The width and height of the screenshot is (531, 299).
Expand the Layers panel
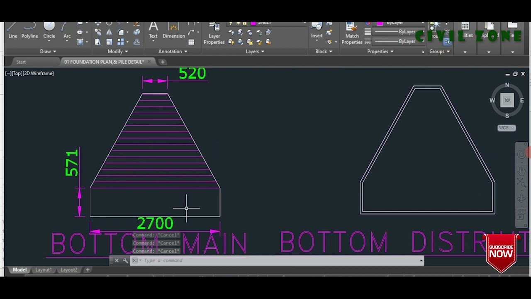pyautogui.click(x=255, y=51)
